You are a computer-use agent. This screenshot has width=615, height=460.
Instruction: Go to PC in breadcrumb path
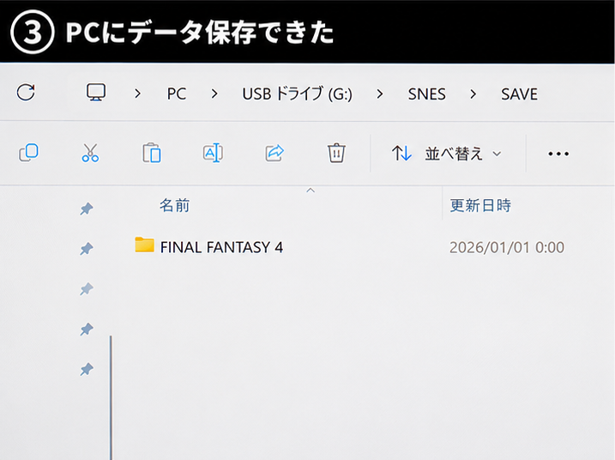coord(177,94)
